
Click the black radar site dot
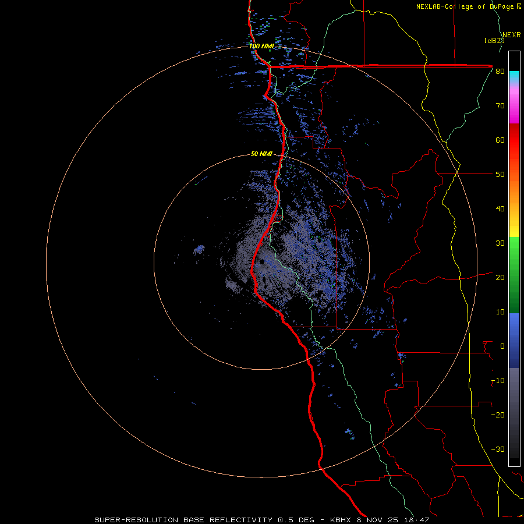pos(262,261)
